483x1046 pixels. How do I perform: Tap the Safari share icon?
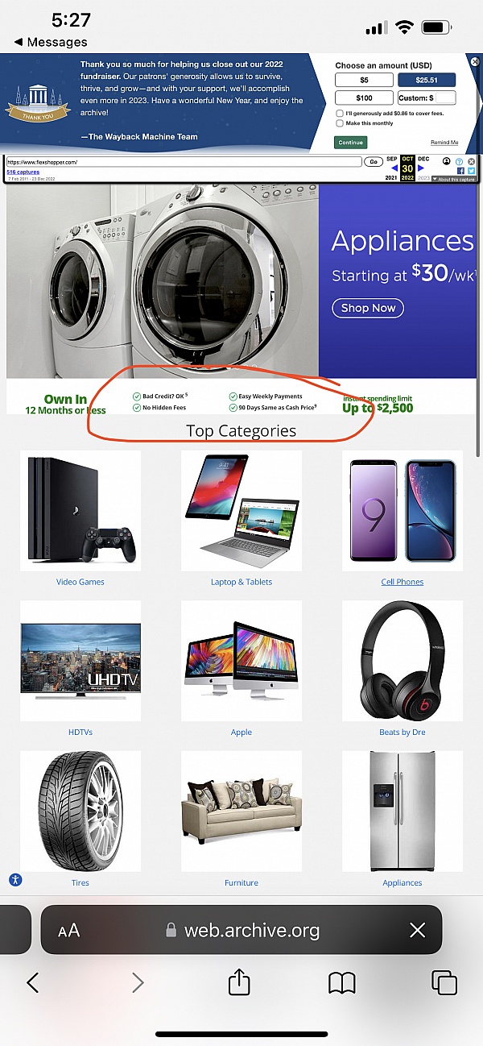tap(239, 982)
